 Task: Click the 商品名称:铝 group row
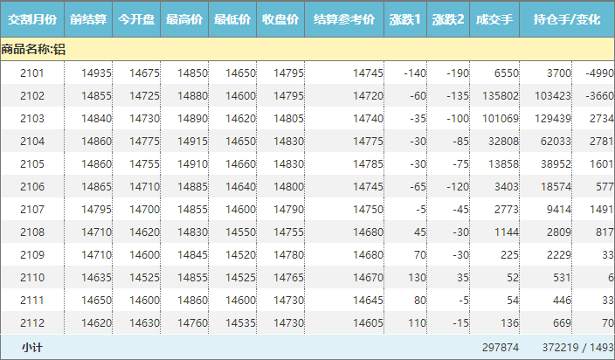[x=33, y=50]
